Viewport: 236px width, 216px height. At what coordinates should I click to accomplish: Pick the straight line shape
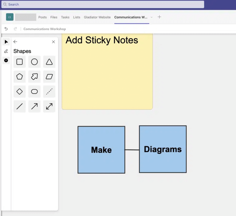[19, 106]
